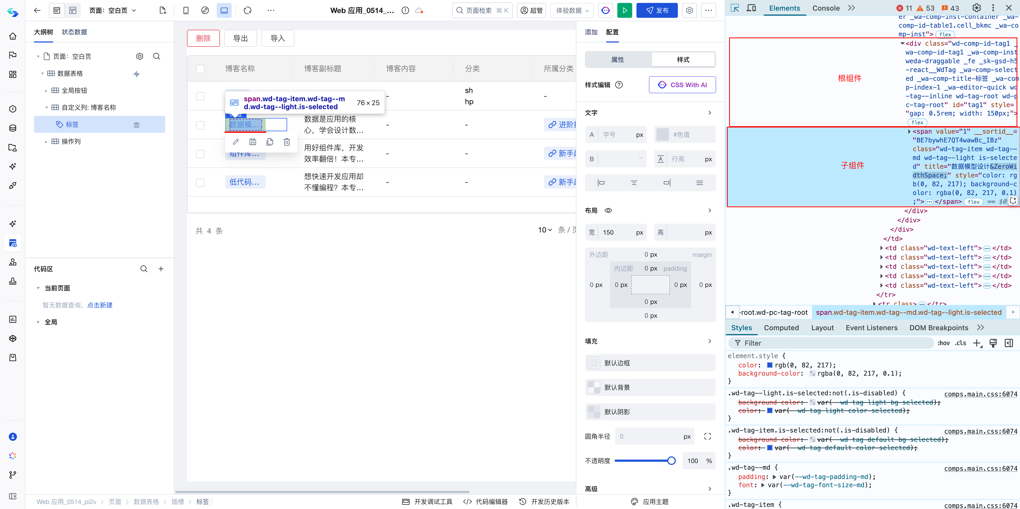Open the data source database icon
Image resolution: width=1020 pixels, height=509 pixels.
click(13, 128)
